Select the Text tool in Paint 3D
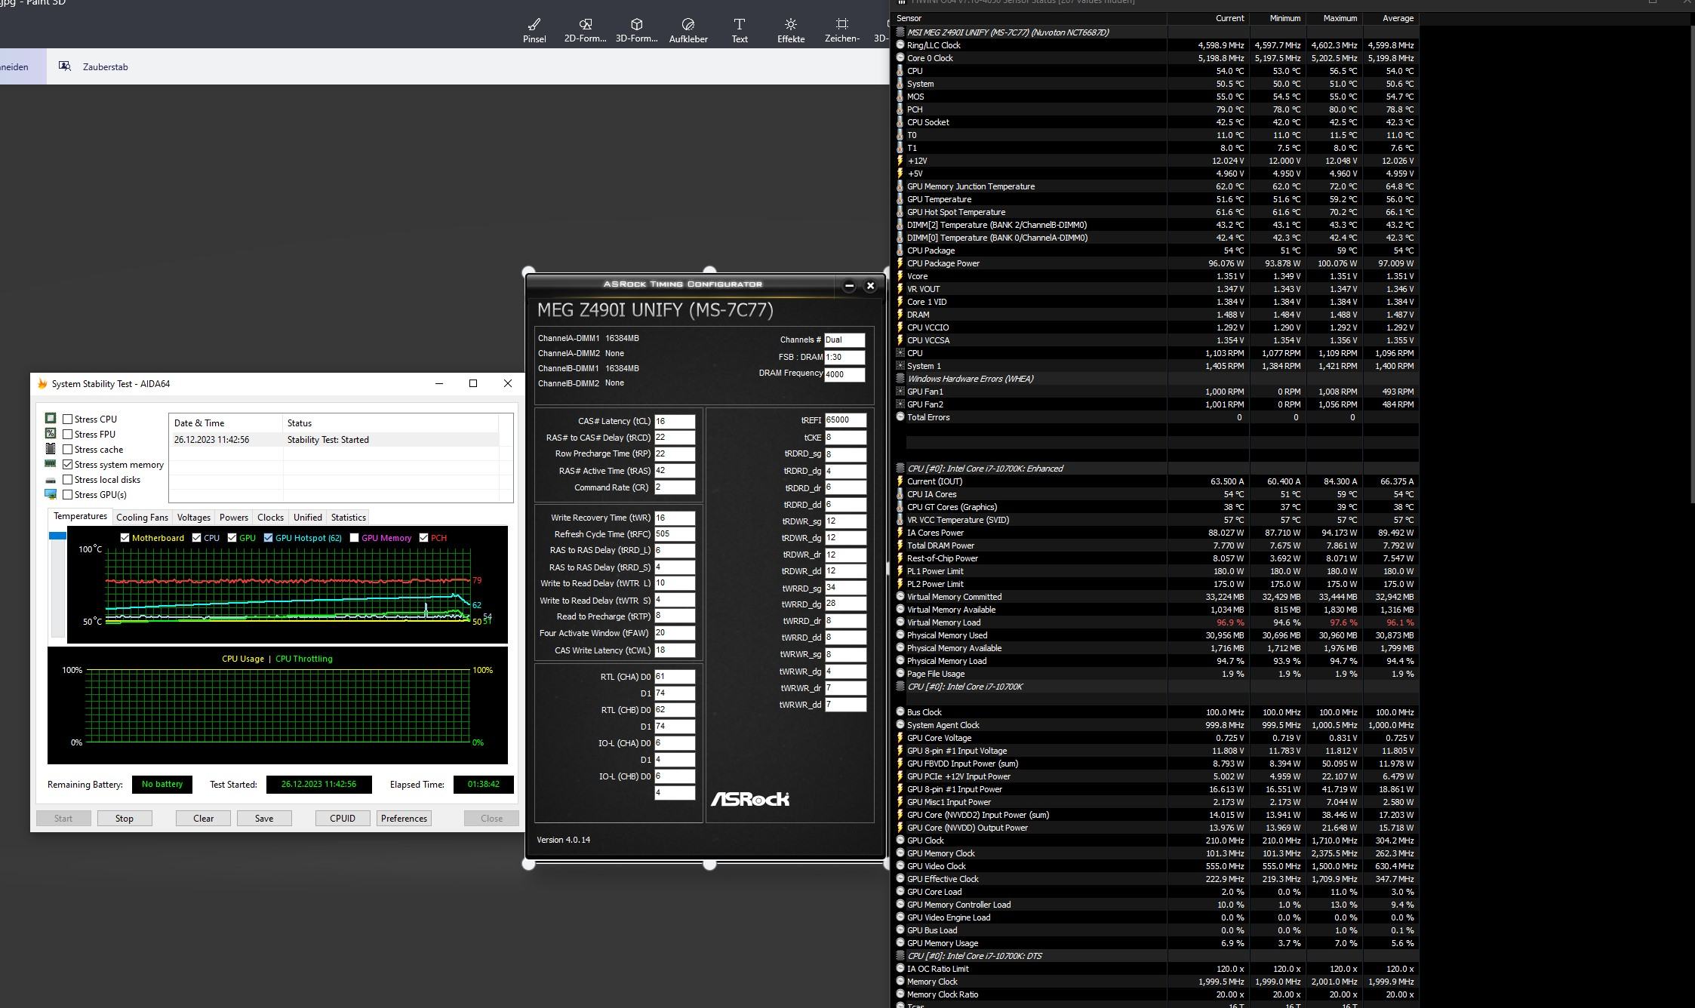The image size is (1695, 1008). click(x=740, y=30)
